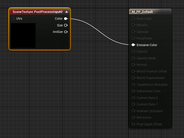Click the Opacity Mask input pin
This screenshot has height=138, width=184.
[x=133, y=58]
